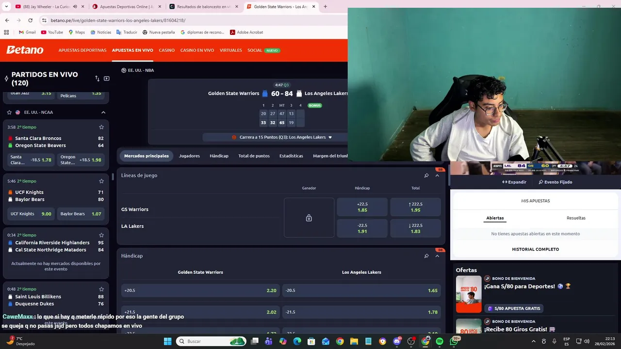Bet over 222.5 at 1.95
Viewport: 621px width, 349px height.
tap(416, 207)
